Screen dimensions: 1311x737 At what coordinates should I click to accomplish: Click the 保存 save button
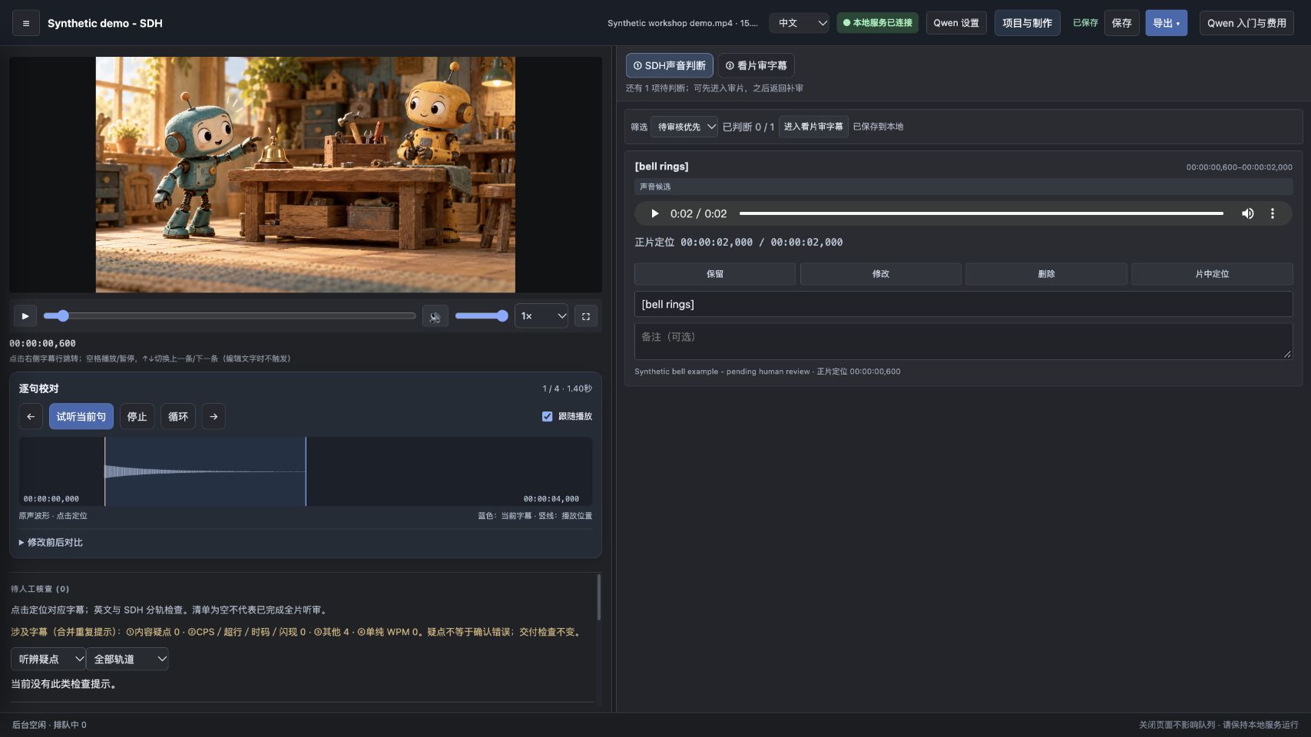(x=1121, y=23)
